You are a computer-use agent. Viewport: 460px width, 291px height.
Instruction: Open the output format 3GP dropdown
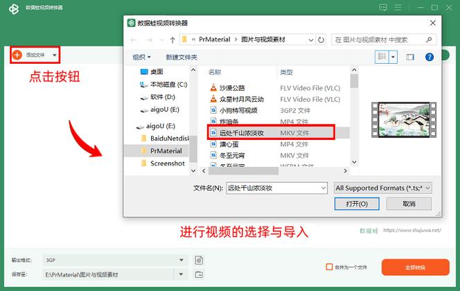point(182,260)
